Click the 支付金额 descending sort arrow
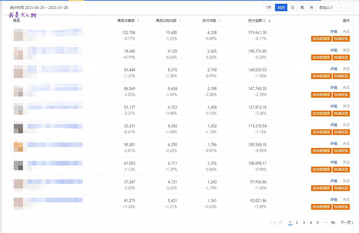Viewport: 359px width, 233px height. pyautogui.click(x=269, y=21)
